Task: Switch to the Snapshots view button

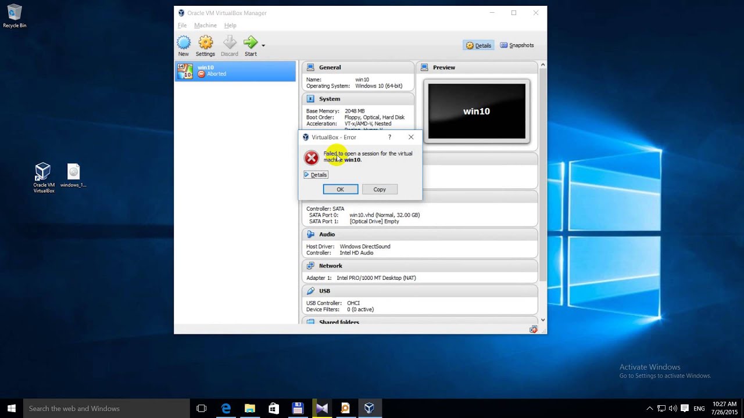Action: [517, 45]
